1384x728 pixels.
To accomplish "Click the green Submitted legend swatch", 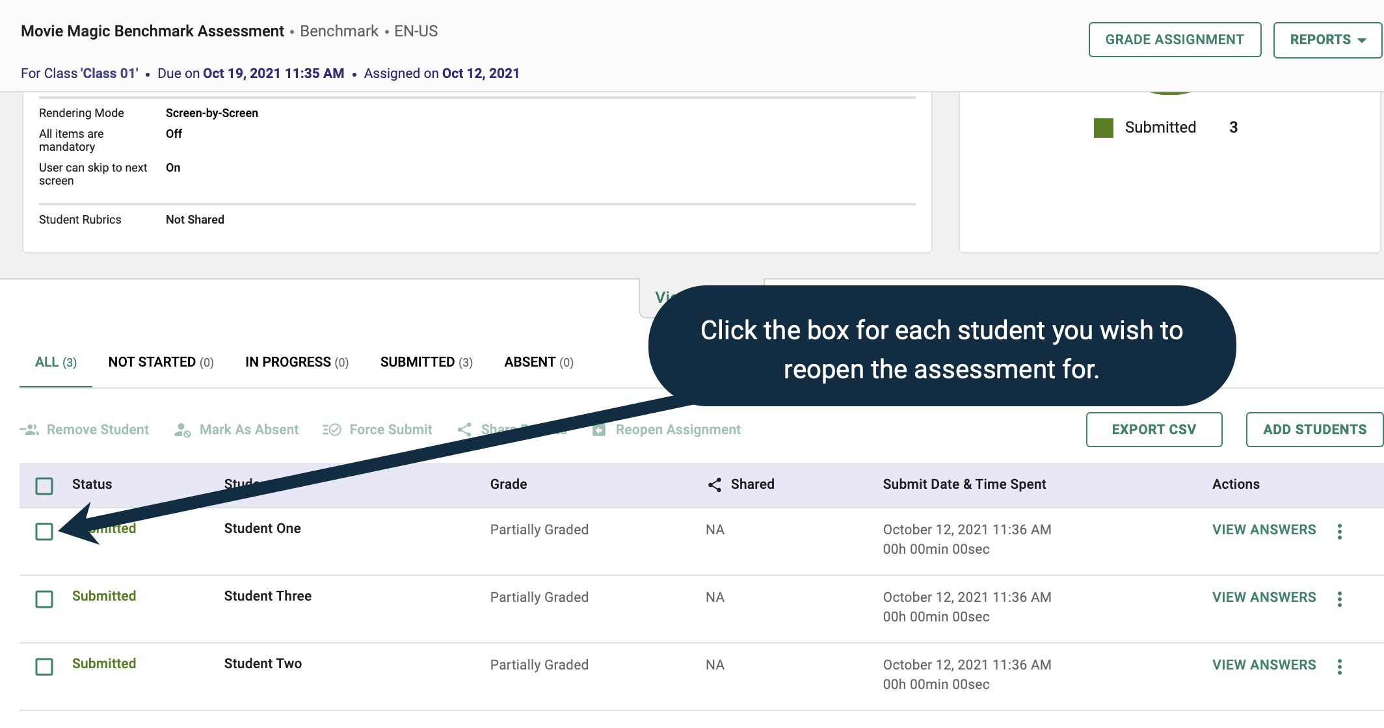I will pyautogui.click(x=1104, y=127).
